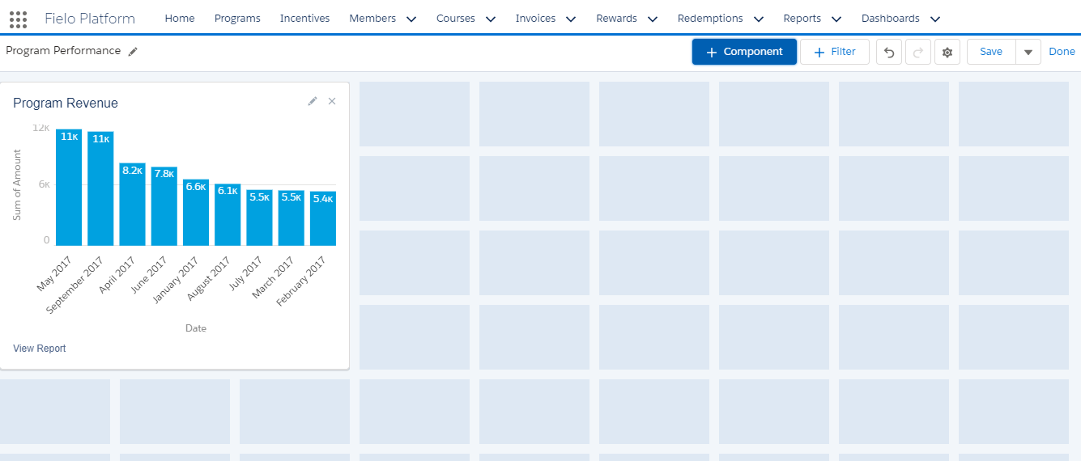Viewport: 1081px width, 461px height.
Task: Open the Programs tab
Action: coord(237,19)
